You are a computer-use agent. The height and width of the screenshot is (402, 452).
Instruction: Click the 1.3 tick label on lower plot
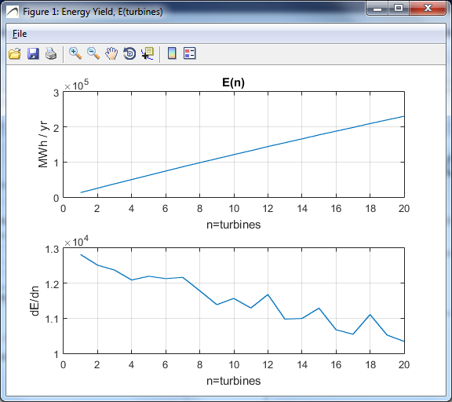(52, 249)
